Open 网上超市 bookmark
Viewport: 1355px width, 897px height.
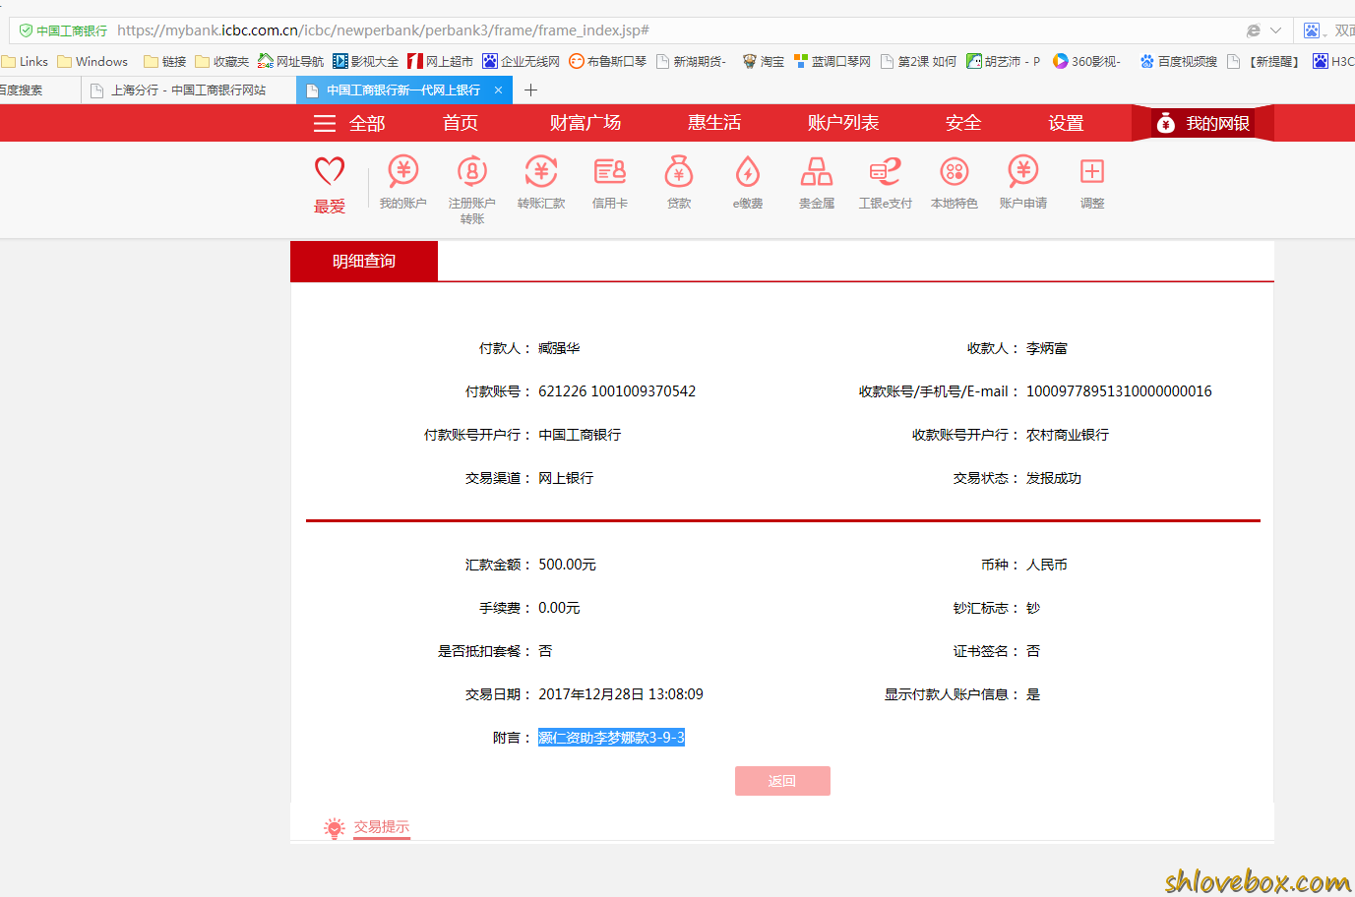[441, 61]
